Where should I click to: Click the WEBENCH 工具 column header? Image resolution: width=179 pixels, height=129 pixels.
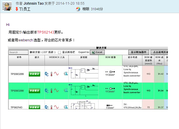point(57,60)
